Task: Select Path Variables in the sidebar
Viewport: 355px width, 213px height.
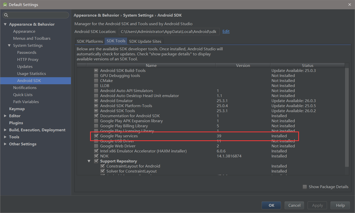Action: (26, 102)
